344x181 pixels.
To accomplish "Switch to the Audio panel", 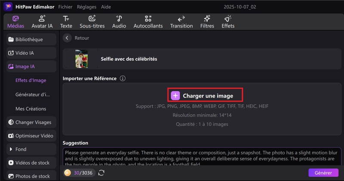I will click(119, 22).
